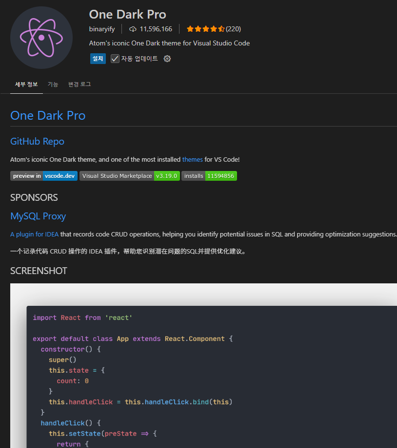
Task: Open the GitHub Repo link
Action: pyautogui.click(x=38, y=141)
